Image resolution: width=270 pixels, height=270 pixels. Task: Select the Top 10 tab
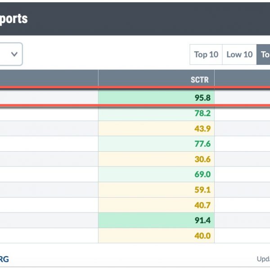click(x=206, y=54)
